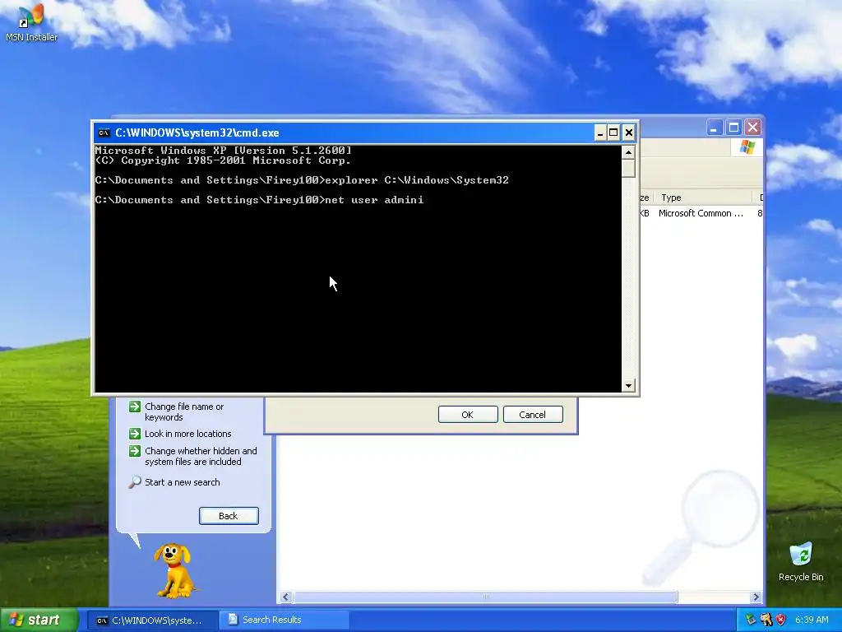The image size is (842, 632).
Task: Switch to the Search Results taskbar button
Action: tap(284, 620)
